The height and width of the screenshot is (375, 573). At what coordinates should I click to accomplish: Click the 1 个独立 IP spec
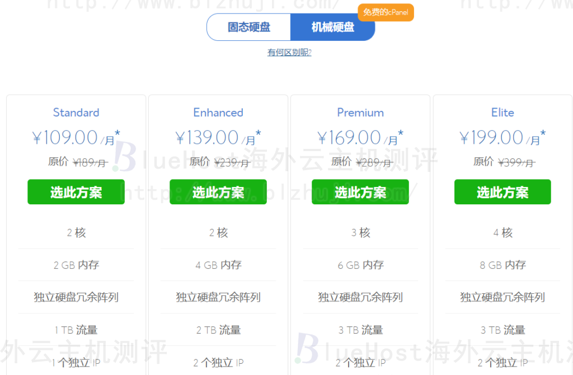(x=76, y=363)
